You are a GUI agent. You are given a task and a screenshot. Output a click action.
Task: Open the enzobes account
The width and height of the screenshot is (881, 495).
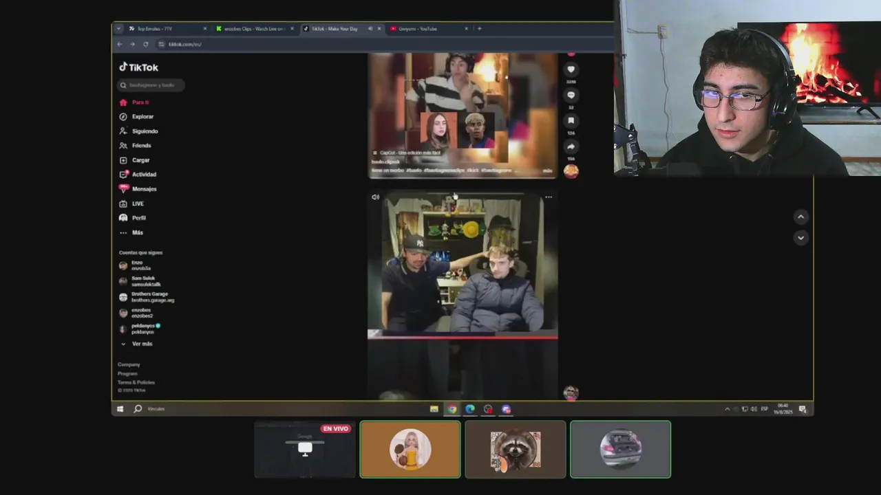[137, 313]
